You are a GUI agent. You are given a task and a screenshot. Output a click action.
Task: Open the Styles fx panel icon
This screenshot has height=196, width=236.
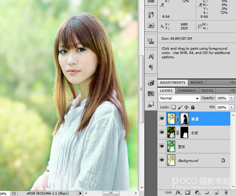[x=151, y=105]
